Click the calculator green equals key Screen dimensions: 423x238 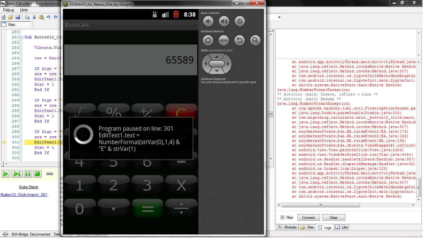[x=147, y=209]
